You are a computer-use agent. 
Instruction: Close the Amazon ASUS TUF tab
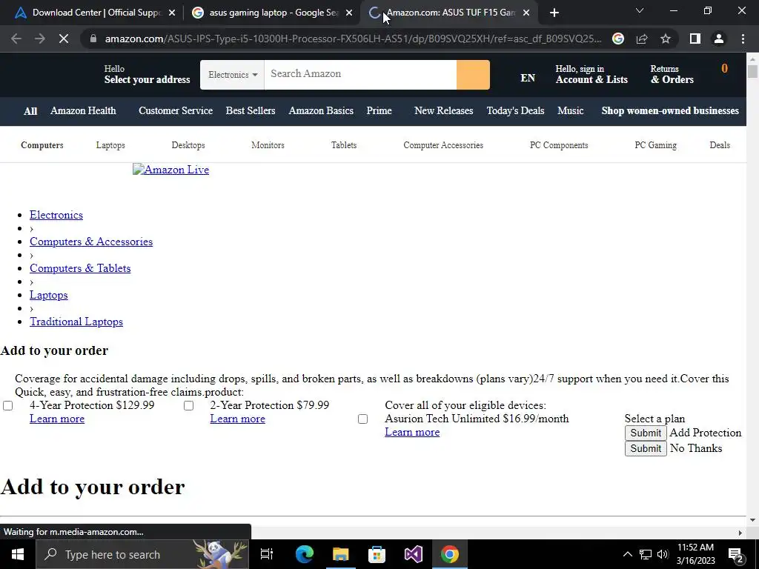pyautogui.click(x=526, y=13)
